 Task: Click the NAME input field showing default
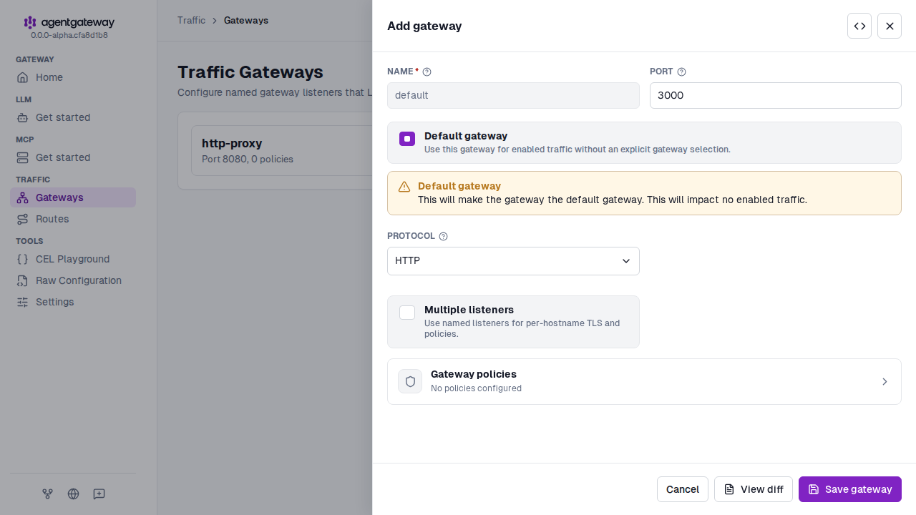[513, 95]
